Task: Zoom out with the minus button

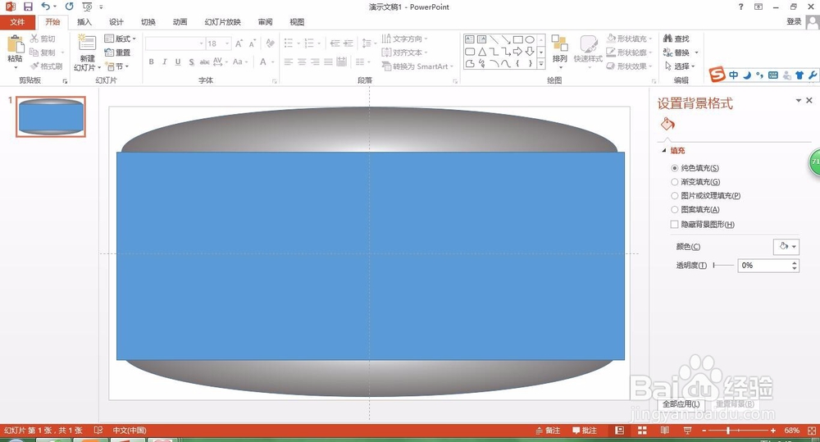Action: click(704, 431)
